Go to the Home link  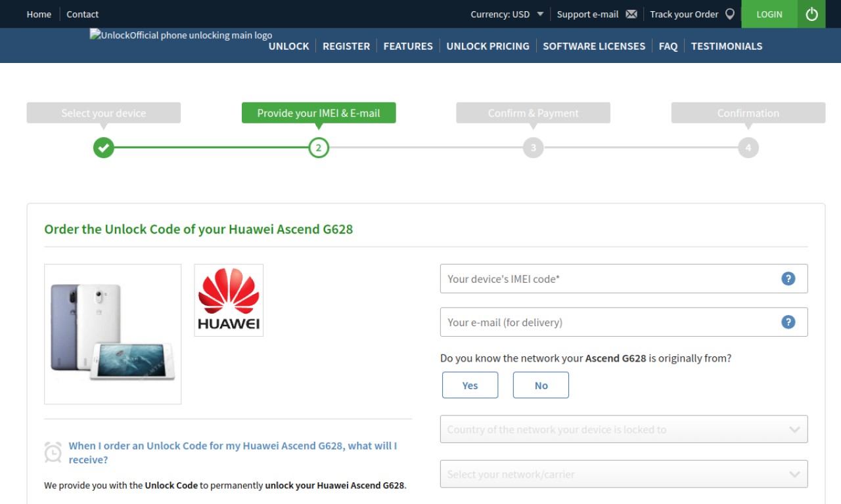click(39, 14)
